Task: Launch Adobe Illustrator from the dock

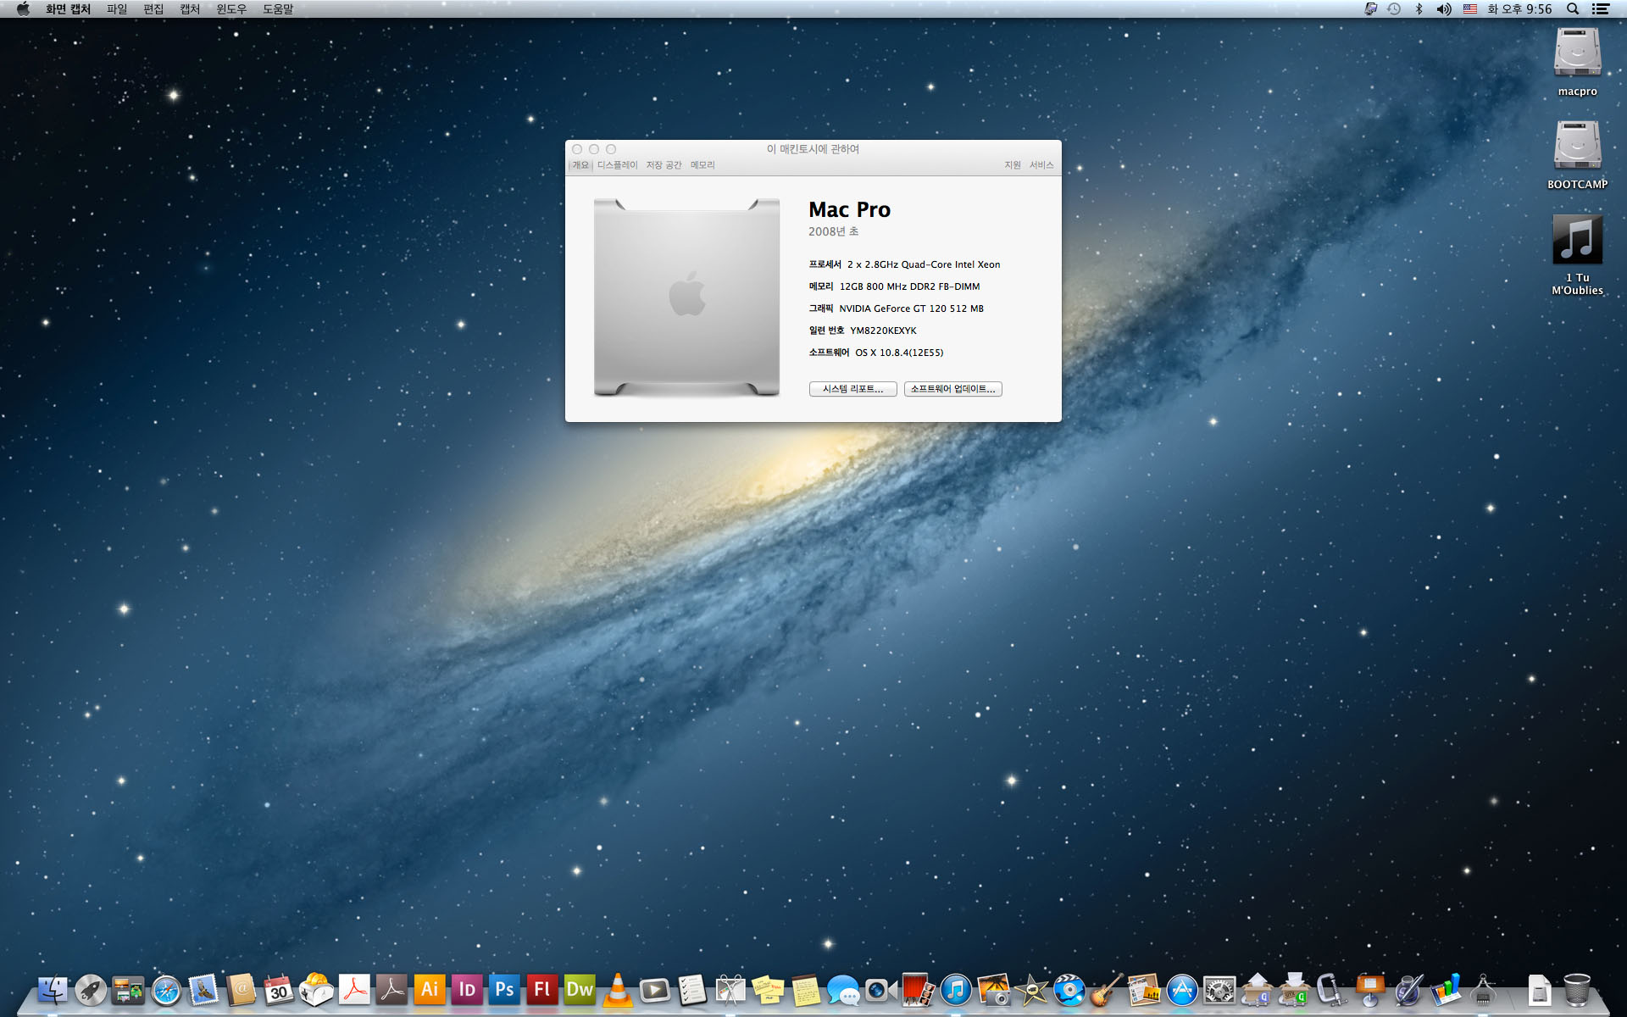Action: (x=430, y=990)
